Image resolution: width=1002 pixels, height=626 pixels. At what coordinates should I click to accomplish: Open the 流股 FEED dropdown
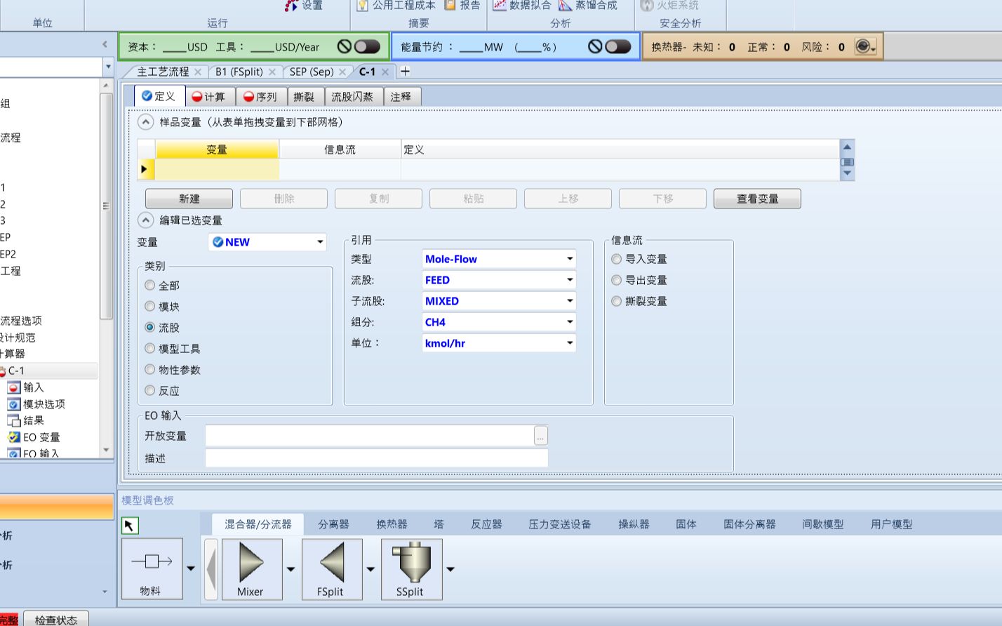[x=570, y=280]
